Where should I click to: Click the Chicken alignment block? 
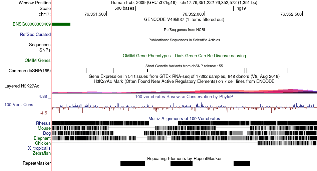[x=287, y=143]
